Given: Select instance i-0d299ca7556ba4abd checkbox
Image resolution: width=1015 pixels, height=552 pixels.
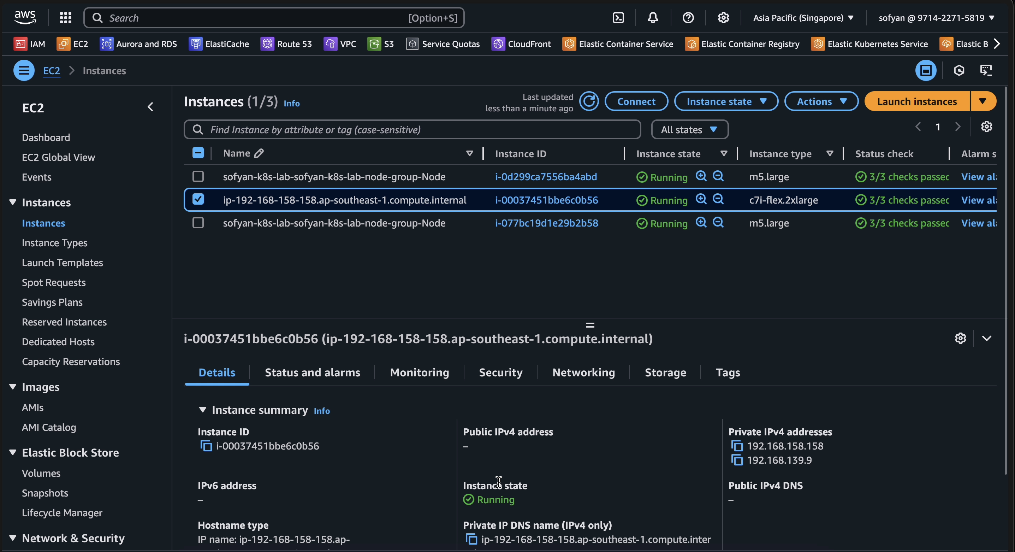Looking at the screenshot, I should pyautogui.click(x=198, y=176).
